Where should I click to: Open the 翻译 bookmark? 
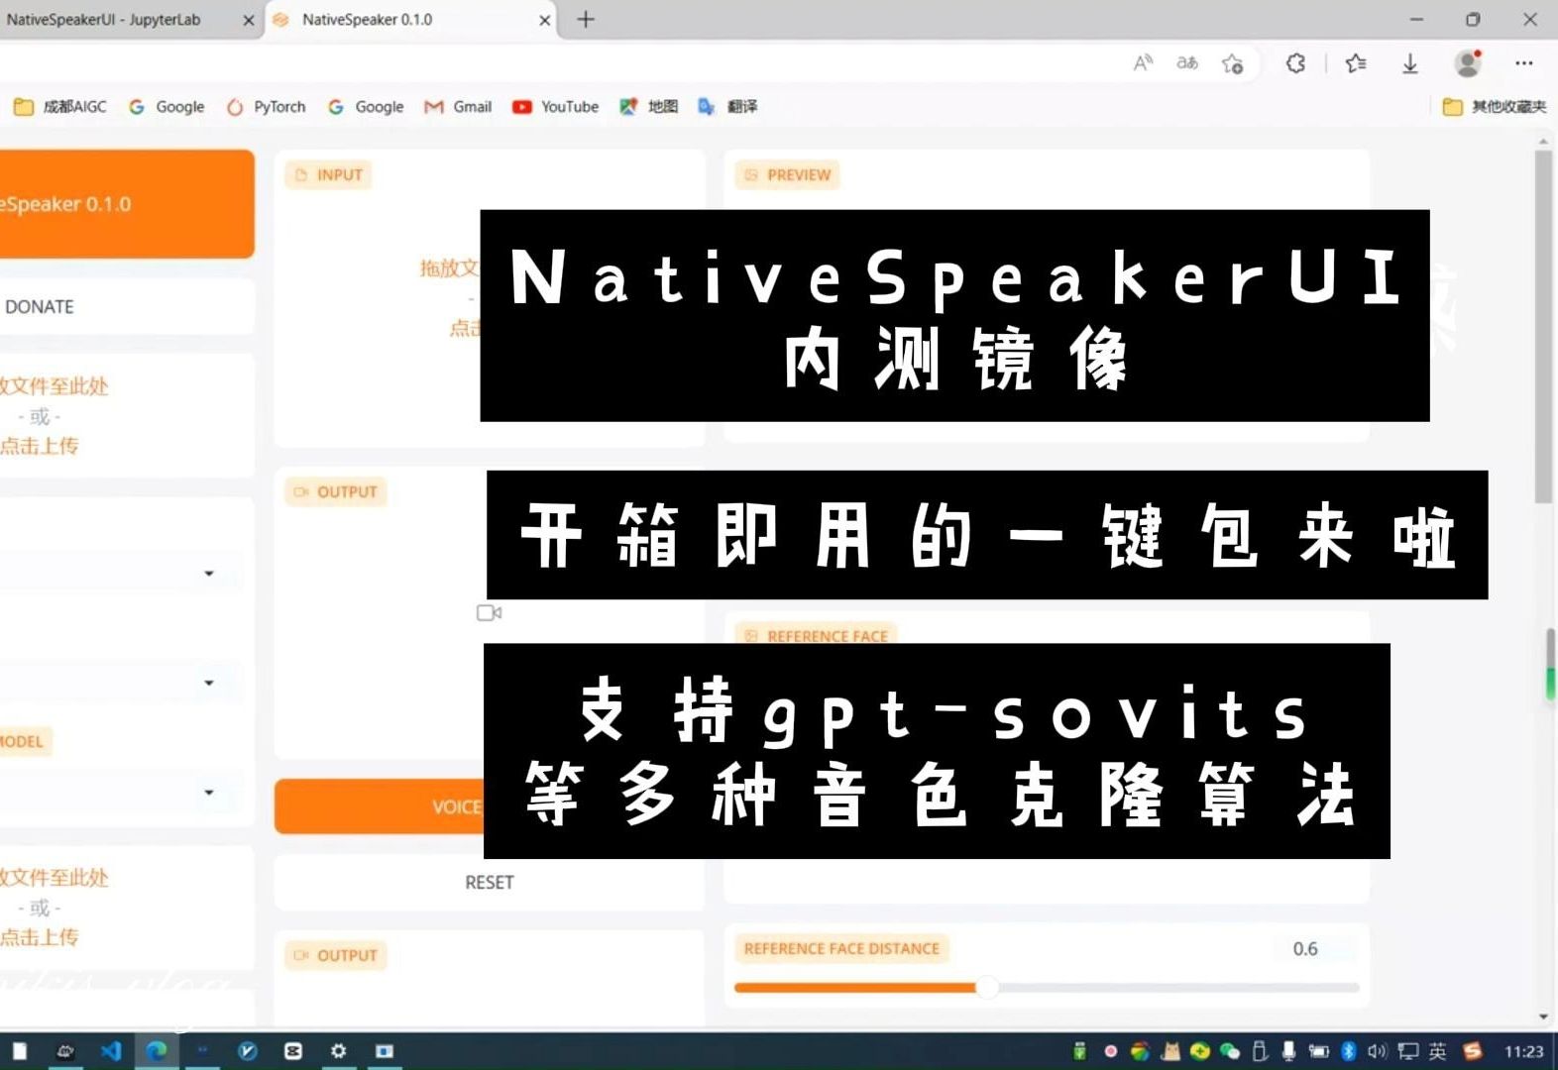727,106
